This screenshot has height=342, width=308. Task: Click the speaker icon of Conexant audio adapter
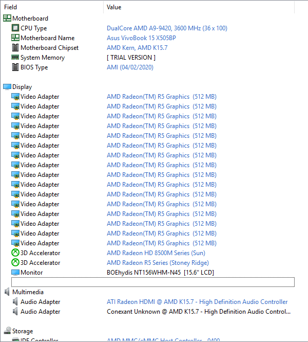(15, 312)
